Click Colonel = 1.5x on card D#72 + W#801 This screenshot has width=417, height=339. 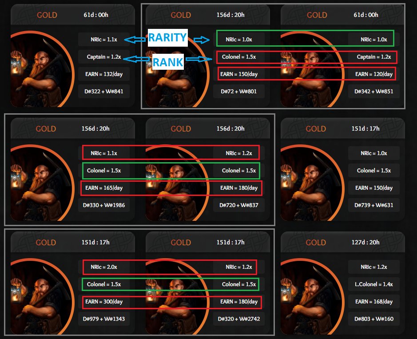coord(239,57)
